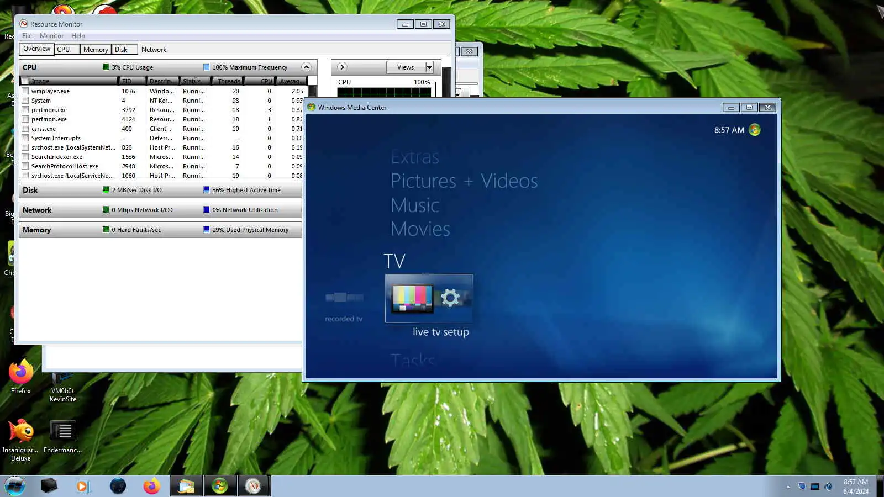884x497 pixels.
Task: Open the Monitor menu
Action: click(x=51, y=36)
